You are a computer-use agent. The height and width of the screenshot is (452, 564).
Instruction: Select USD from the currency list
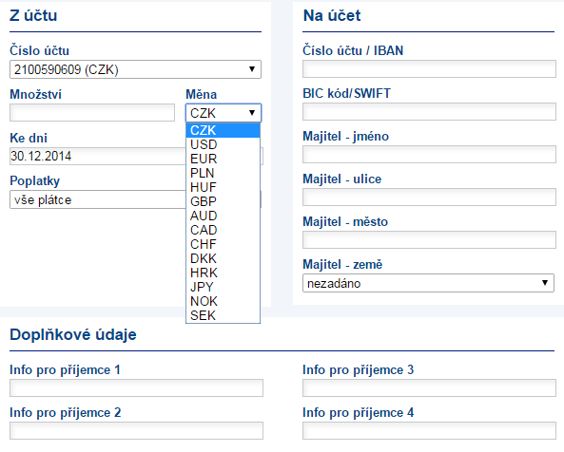(x=223, y=144)
